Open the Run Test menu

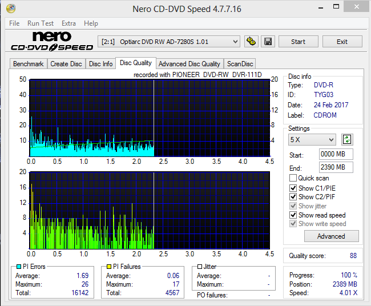(x=41, y=23)
